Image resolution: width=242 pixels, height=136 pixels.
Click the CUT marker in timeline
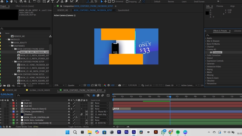click(x=116, y=109)
